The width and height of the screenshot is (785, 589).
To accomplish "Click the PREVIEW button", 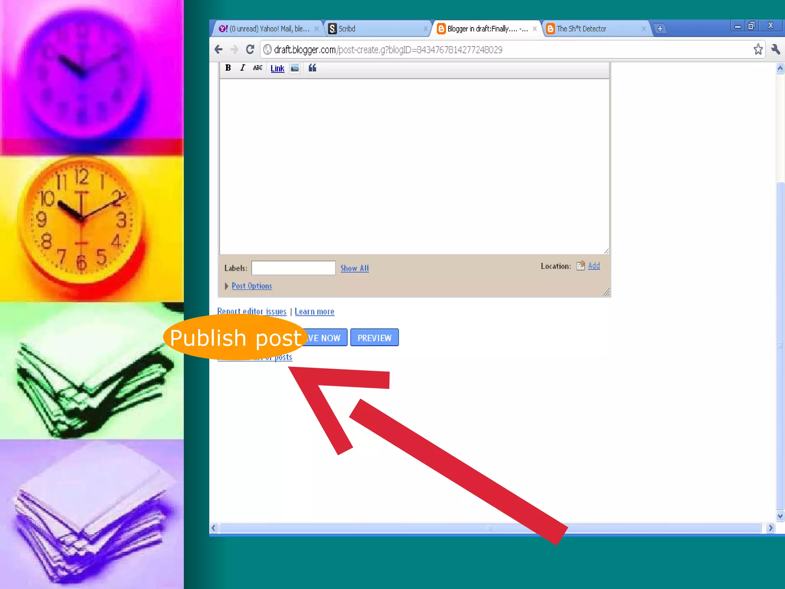I will tap(374, 338).
